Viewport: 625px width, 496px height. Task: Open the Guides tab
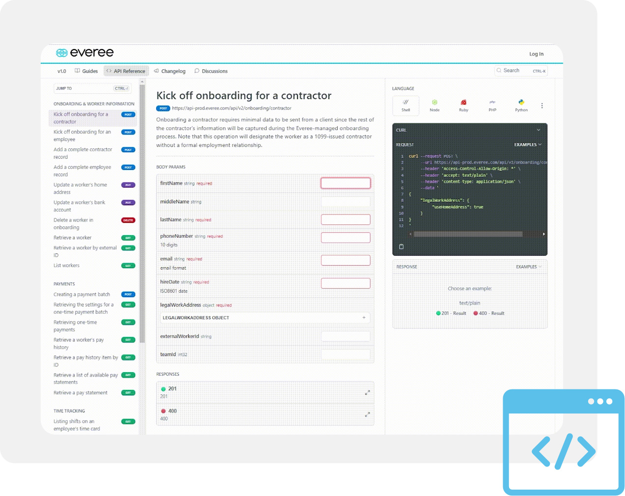(x=86, y=71)
